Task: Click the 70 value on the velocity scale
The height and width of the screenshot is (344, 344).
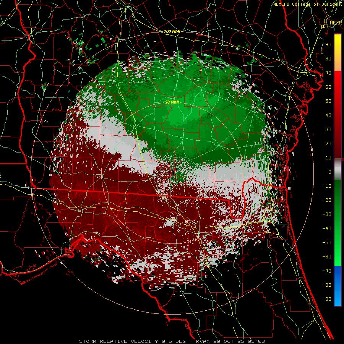Action: (x=328, y=73)
